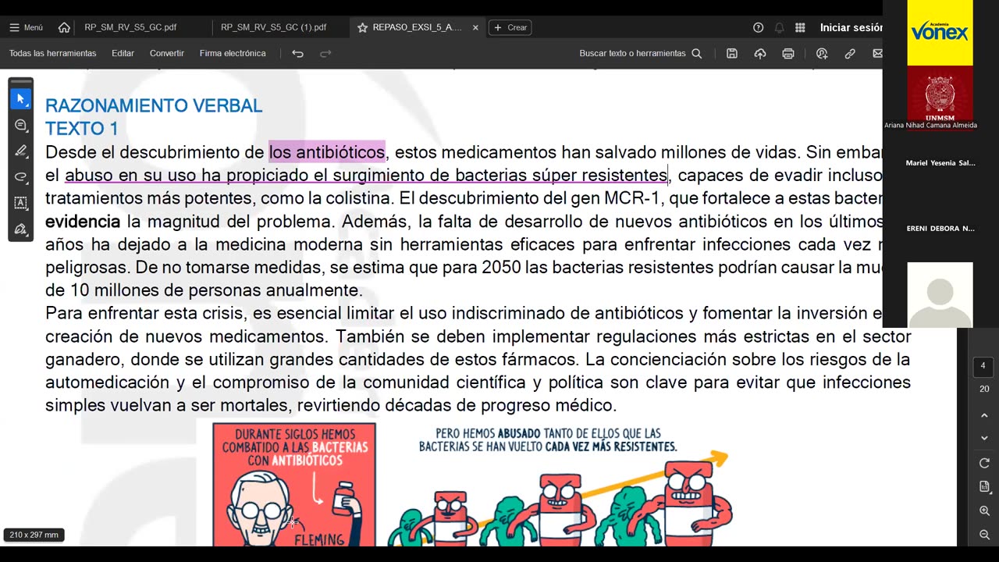Click Buscar texto o herramientas search field
Viewport: 999px width, 562px height.
[640, 53]
